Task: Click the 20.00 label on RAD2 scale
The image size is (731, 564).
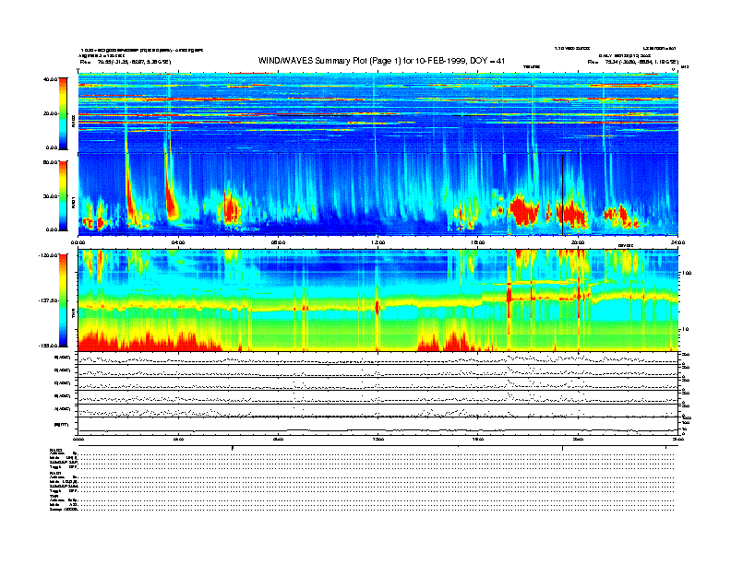Action: [51, 113]
